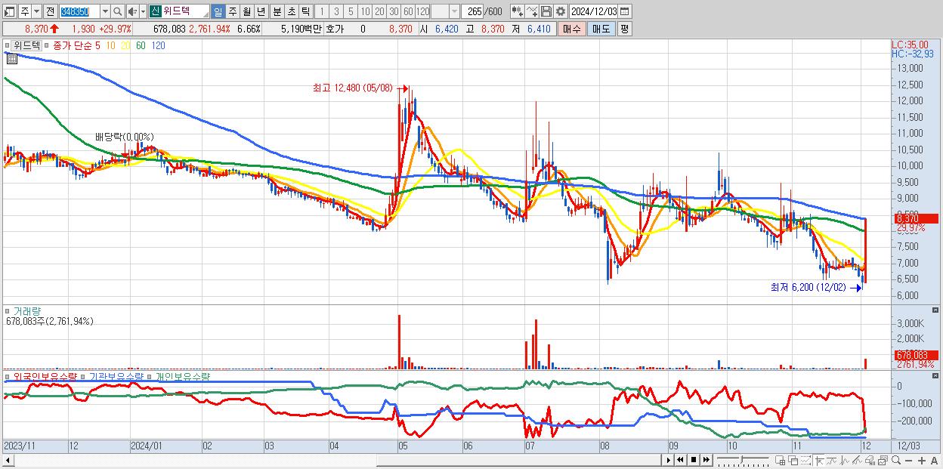Toggle the 종가 단순 moving average marker
The image size is (943, 469).
[47, 45]
